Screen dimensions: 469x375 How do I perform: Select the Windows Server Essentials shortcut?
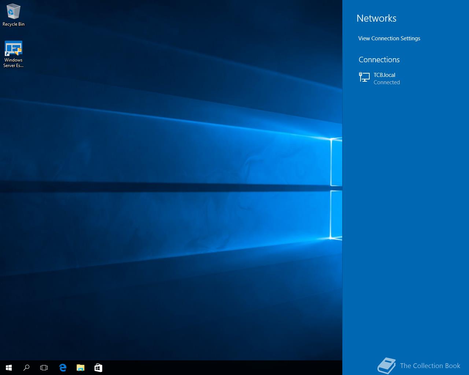[x=14, y=54]
